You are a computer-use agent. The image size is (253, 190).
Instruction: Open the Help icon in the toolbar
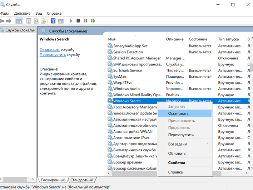pos(53,21)
